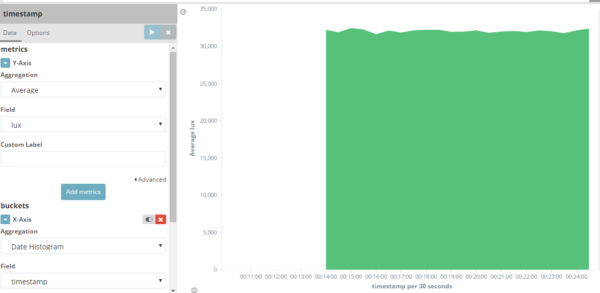
Task: Click the Apply changes play button
Action: [152, 32]
